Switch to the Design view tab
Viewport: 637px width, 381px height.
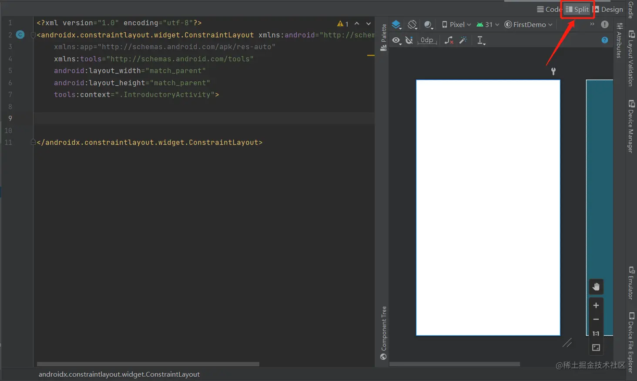pyautogui.click(x=608, y=9)
